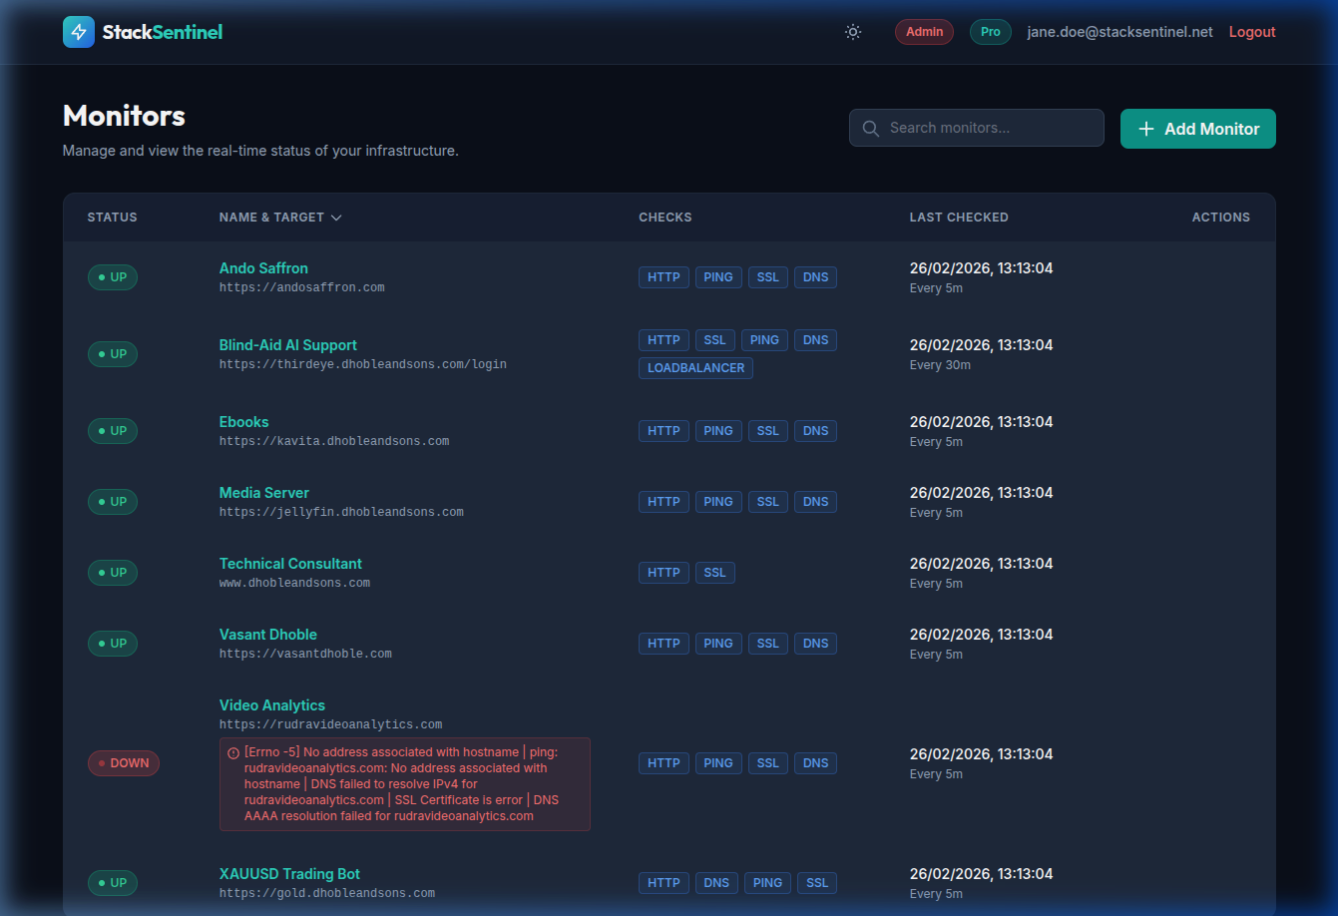1338x916 pixels.
Task: Open the Ando Saffron monitor
Action: click(x=263, y=268)
